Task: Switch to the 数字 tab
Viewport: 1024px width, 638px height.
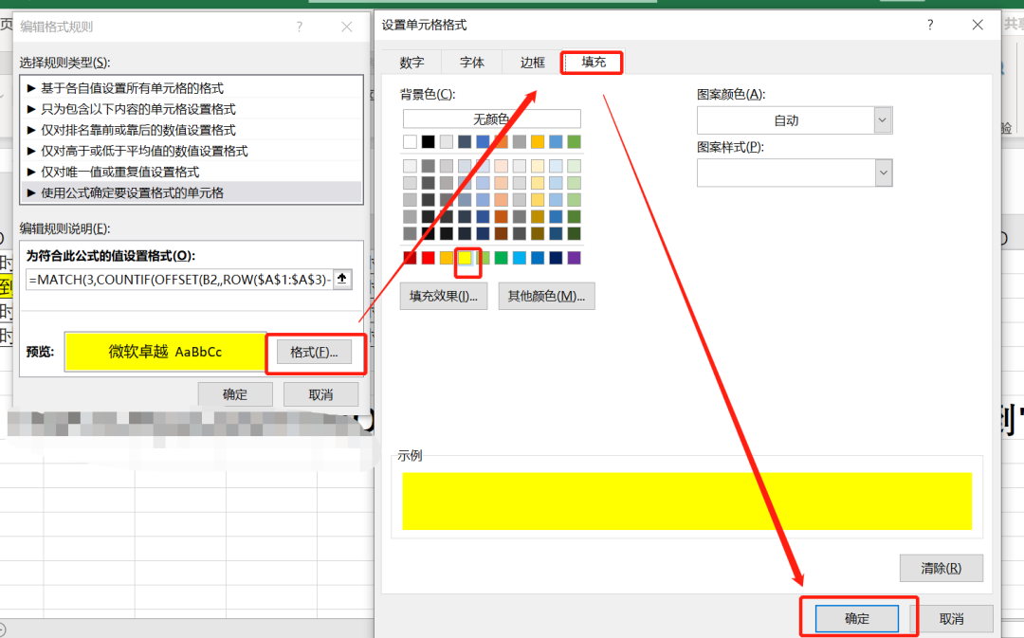Action: tap(411, 63)
